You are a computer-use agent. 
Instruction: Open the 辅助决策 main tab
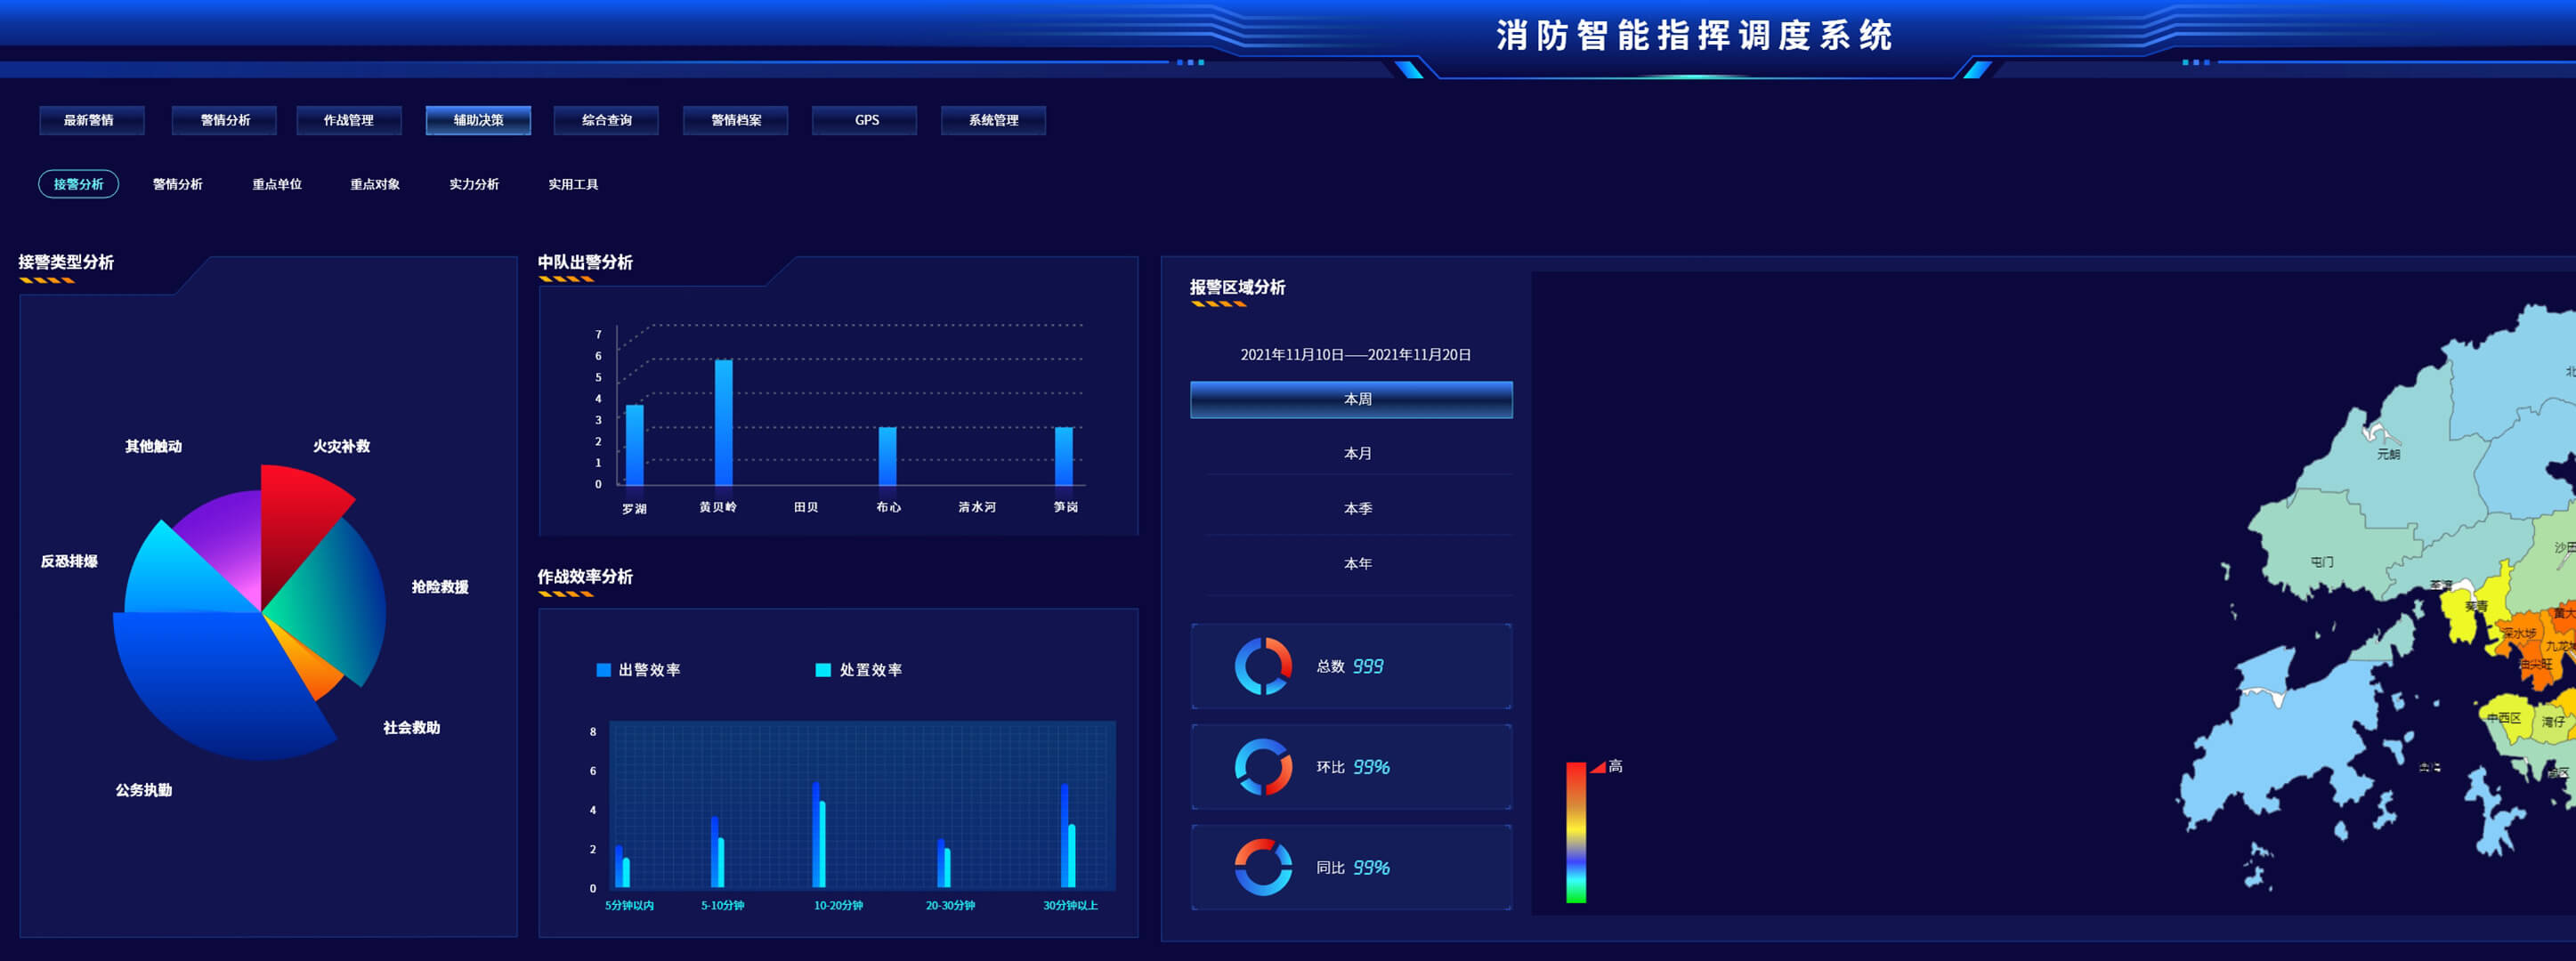click(x=478, y=120)
